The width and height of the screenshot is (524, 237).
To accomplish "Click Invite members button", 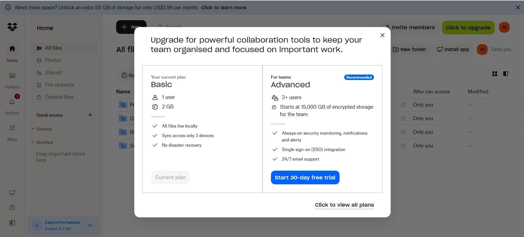I will click(x=410, y=27).
